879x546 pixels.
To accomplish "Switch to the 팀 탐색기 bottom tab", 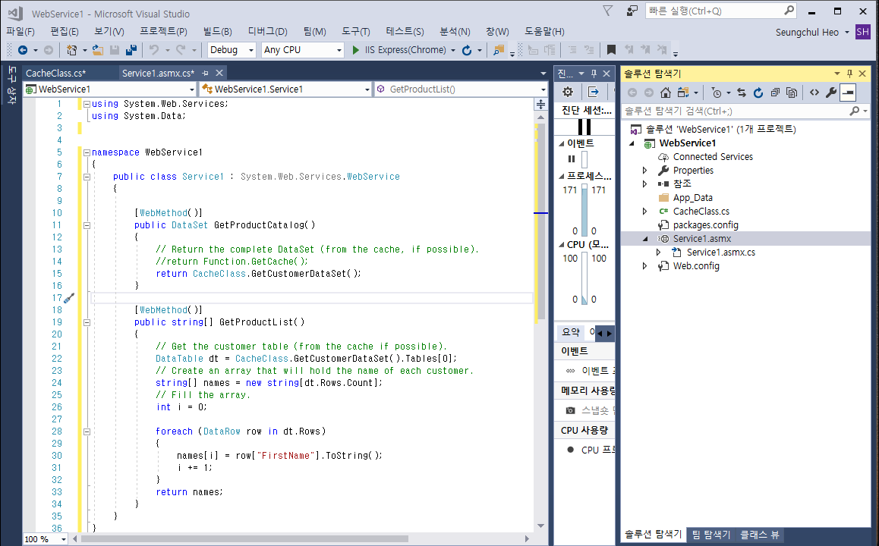I will [710, 535].
